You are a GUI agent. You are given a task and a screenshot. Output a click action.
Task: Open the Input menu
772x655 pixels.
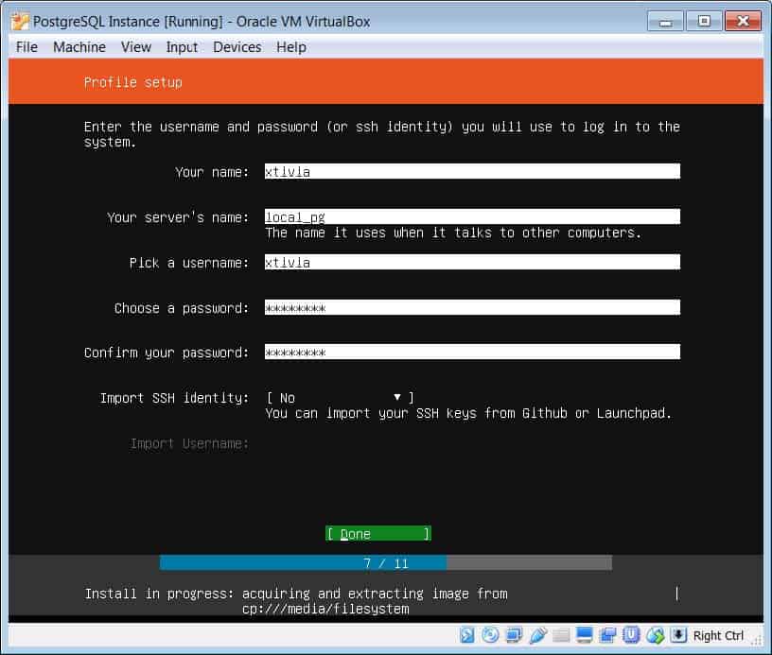(182, 47)
